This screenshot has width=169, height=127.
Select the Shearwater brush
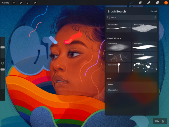[119, 28]
